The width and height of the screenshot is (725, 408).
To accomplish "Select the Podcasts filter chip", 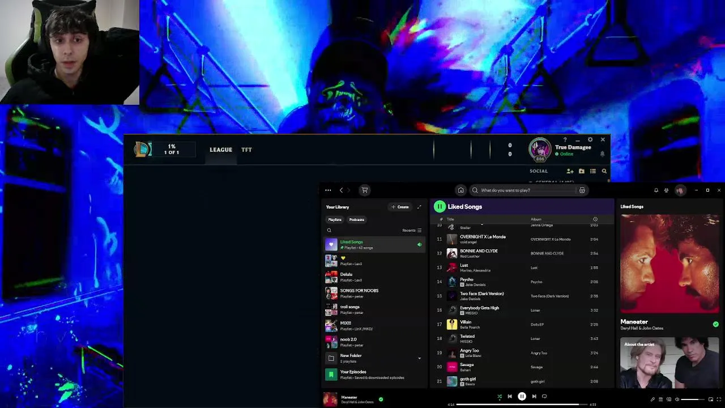I will (357, 220).
